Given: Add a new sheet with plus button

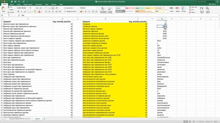Looking at the screenshot, I should [44, 119].
